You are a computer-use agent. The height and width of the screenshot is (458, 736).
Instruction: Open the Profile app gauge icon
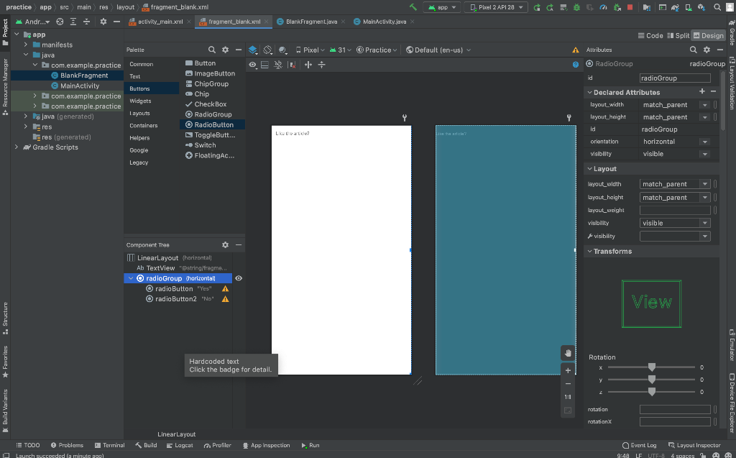(604, 7)
